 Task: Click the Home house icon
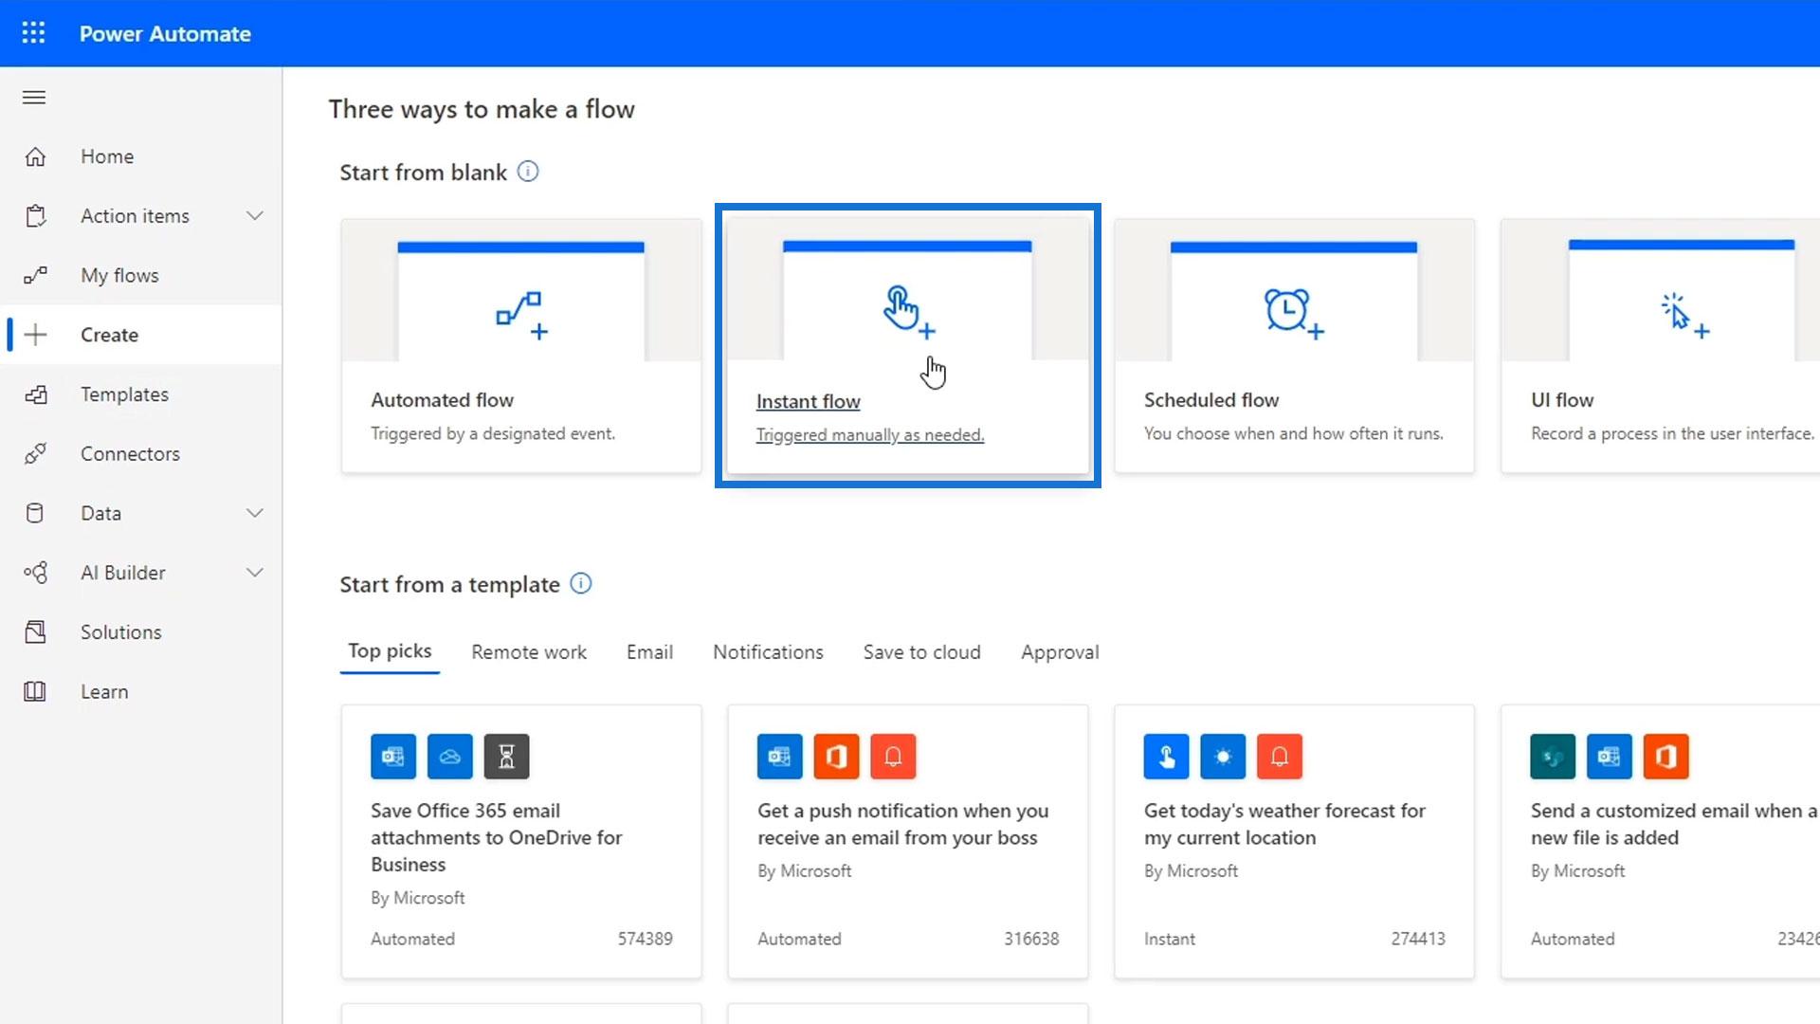pyautogui.click(x=35, y=156)
